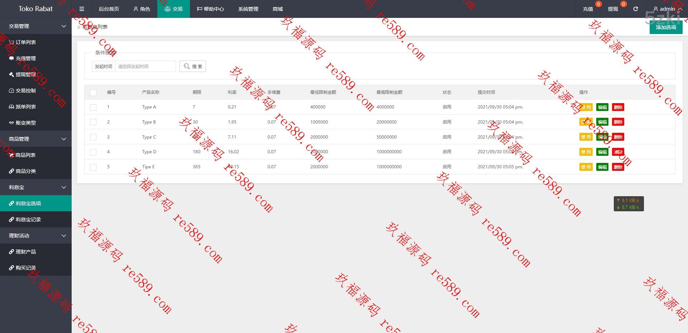The height and width of the screenshot is (333, 688).
Task: Open 商品分类 link in sidebar
Action: 25,171
